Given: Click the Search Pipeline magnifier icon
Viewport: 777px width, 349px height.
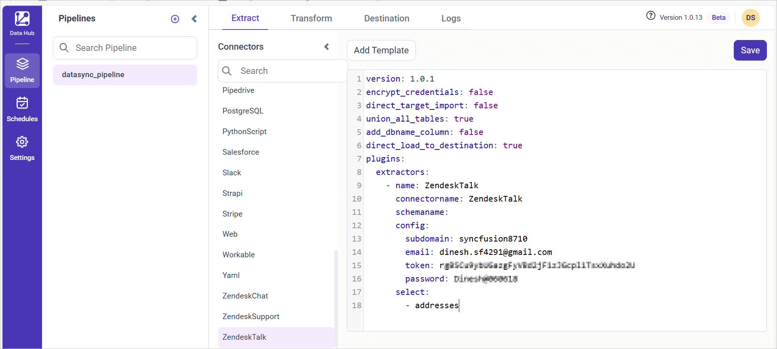Looking at the screenshot, I should [x=64, y=48].
